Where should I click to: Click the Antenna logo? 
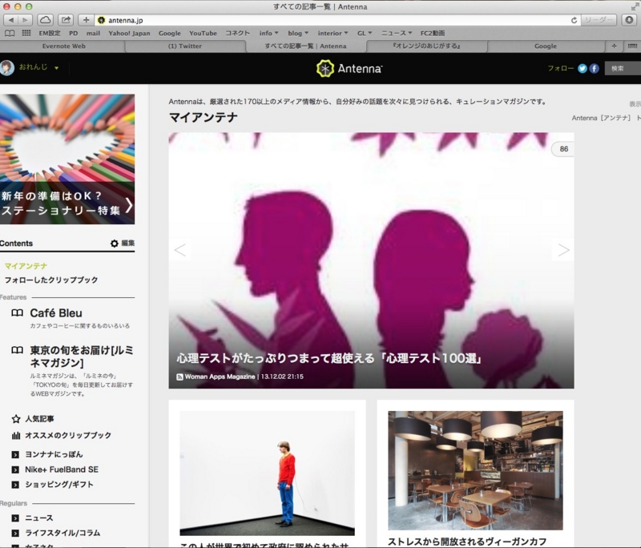tap(349, 69)
